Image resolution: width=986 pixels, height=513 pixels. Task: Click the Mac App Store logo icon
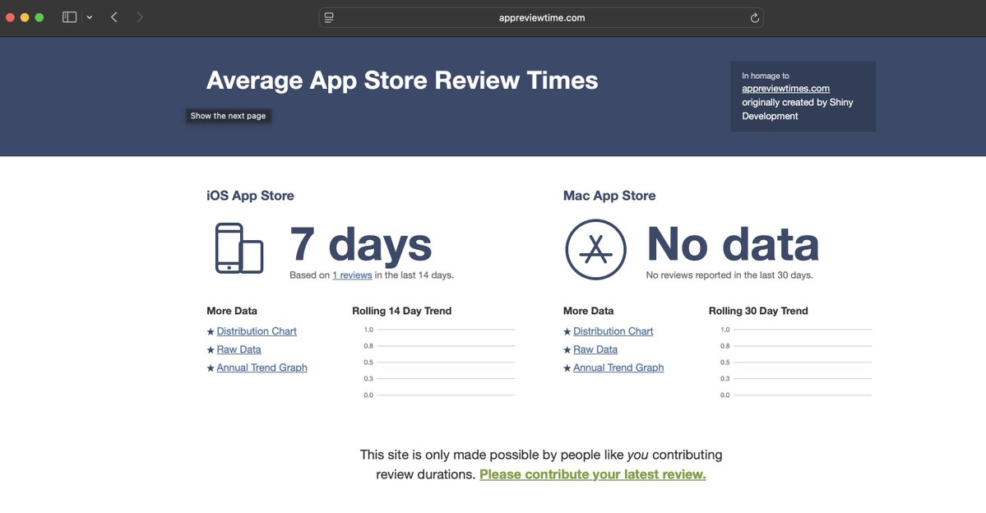tap(595, 250)
